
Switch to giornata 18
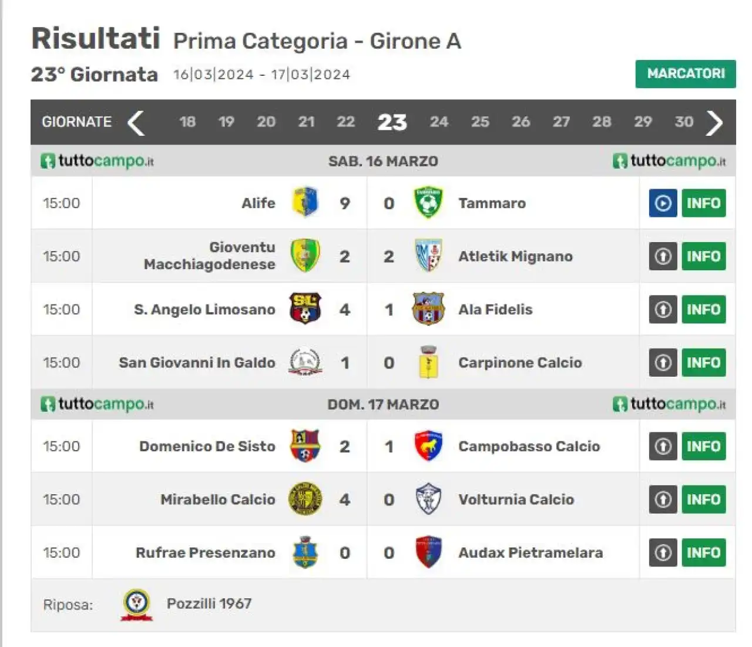[187, 122]
